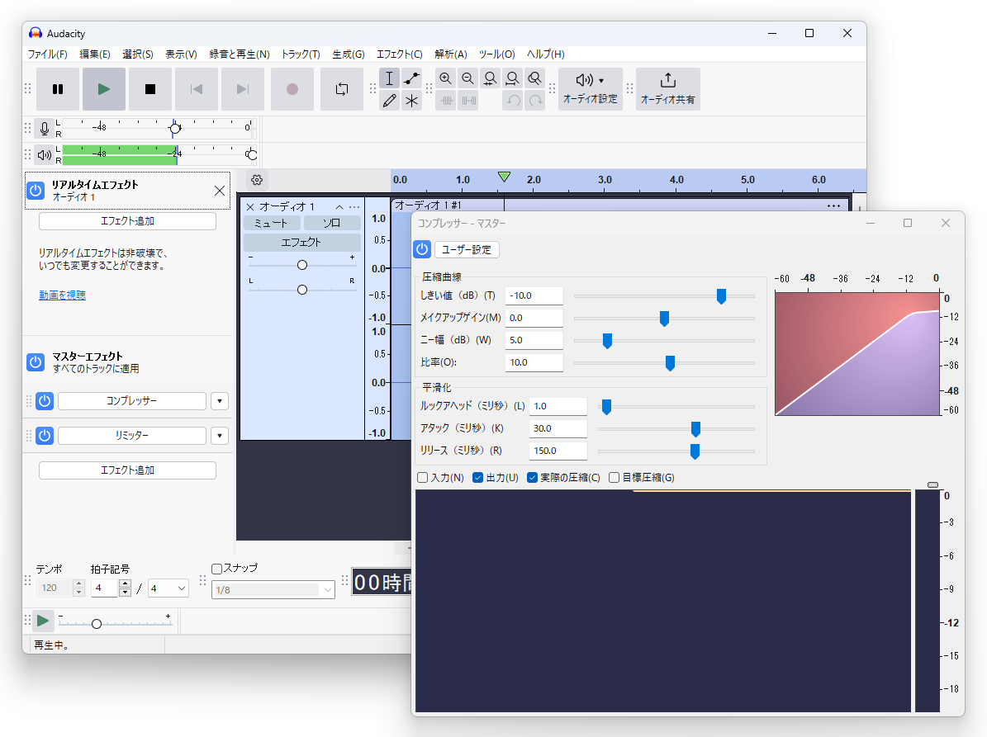This screenshot has width=987, height=737.
Task: Stop playback with the Stop button
Action: [x=149, y=89]
